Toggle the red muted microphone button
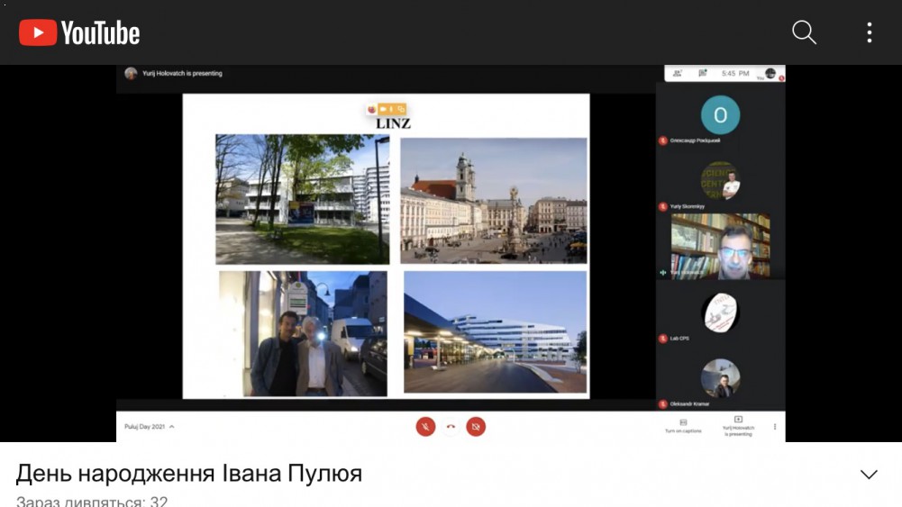 tap(425, 426)
